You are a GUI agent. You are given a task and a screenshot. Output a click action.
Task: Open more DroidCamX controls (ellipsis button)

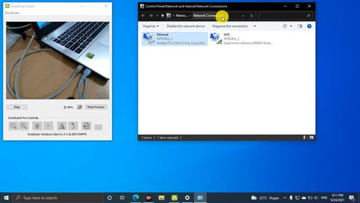[98, 127]
